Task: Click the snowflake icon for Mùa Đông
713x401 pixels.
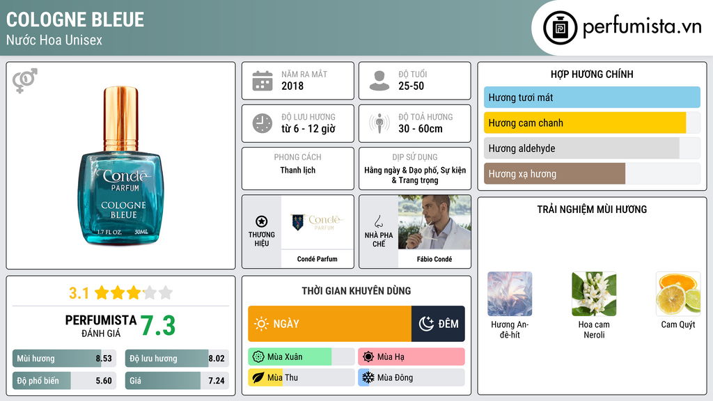Action: [x=368, y=378]
